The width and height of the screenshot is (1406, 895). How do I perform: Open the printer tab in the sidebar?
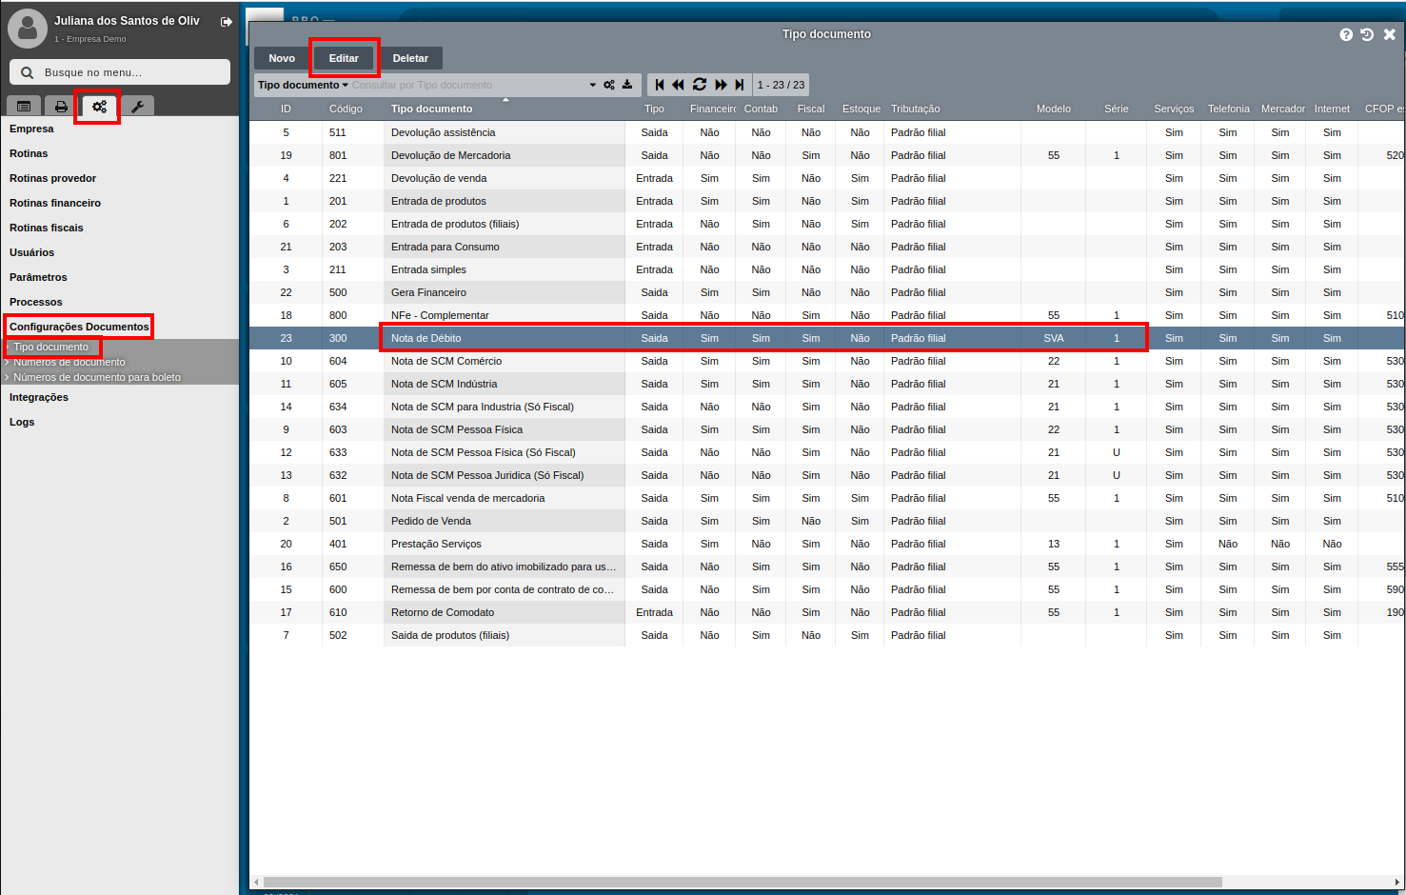click(61, 107)
